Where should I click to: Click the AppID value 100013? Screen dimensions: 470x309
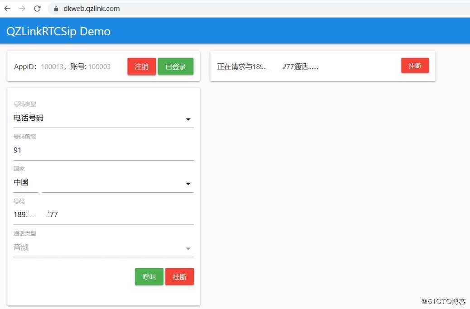[52, 67]
